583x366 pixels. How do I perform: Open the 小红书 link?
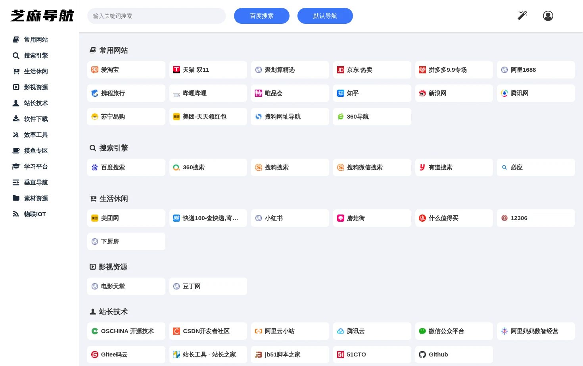tap(290, 218)
